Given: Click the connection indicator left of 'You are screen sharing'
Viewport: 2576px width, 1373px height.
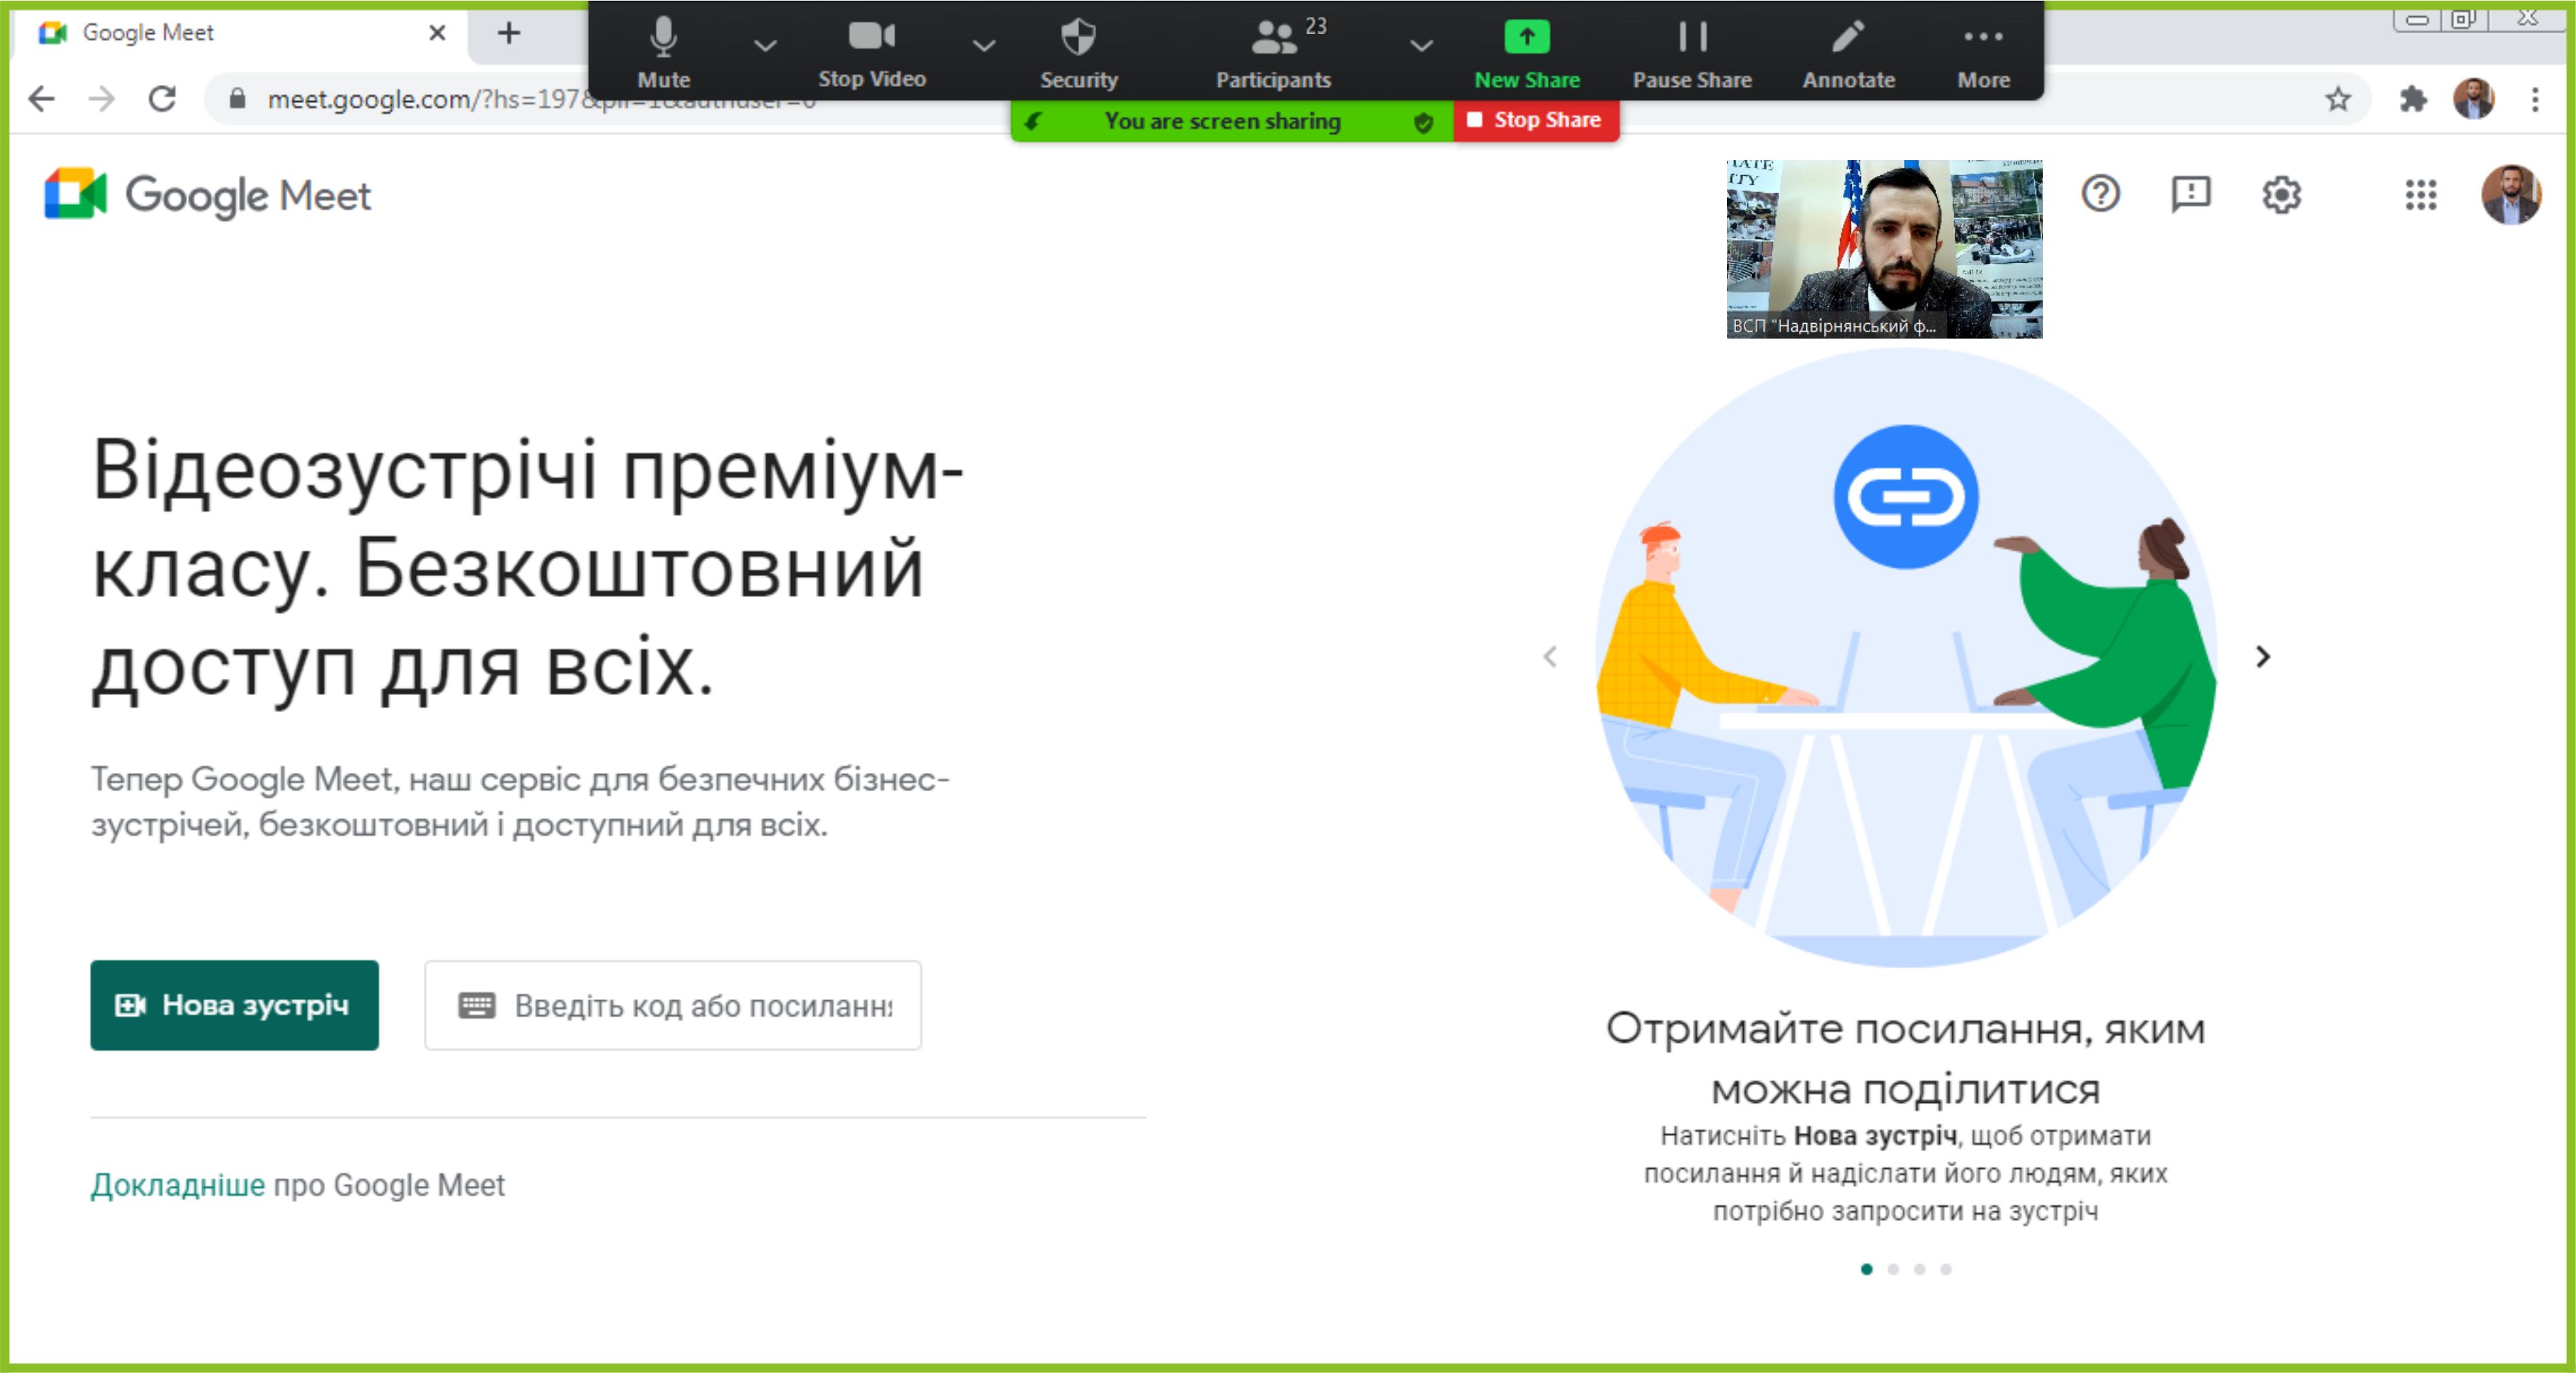Looking at the screenshot, I should point(1033,121).
